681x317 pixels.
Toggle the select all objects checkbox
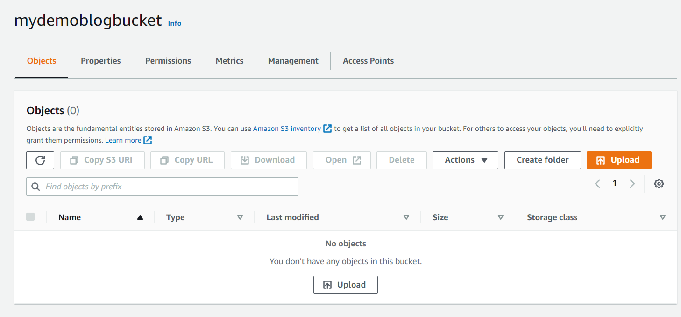point(30,216)
